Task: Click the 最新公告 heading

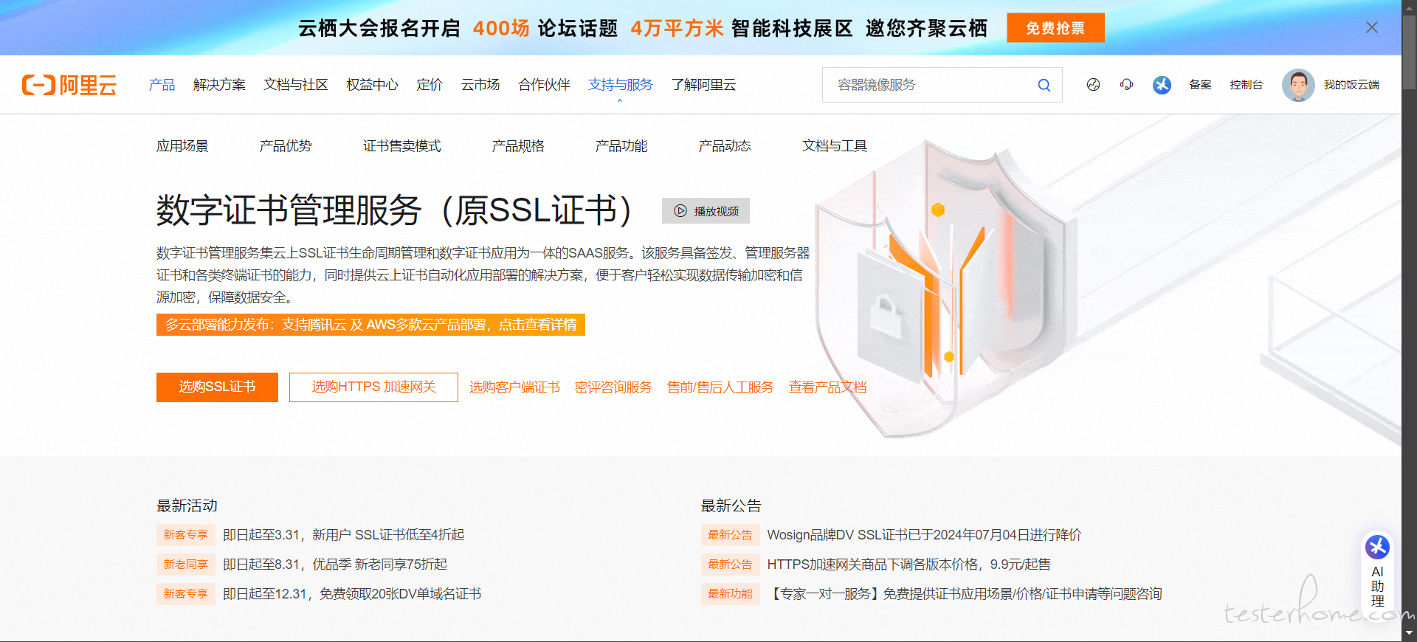Action: coord(731,505)
